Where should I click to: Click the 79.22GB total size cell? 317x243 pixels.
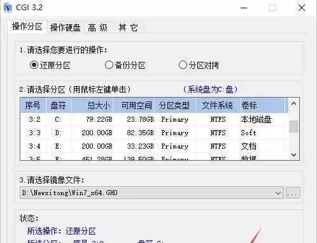tap(99, 119)
